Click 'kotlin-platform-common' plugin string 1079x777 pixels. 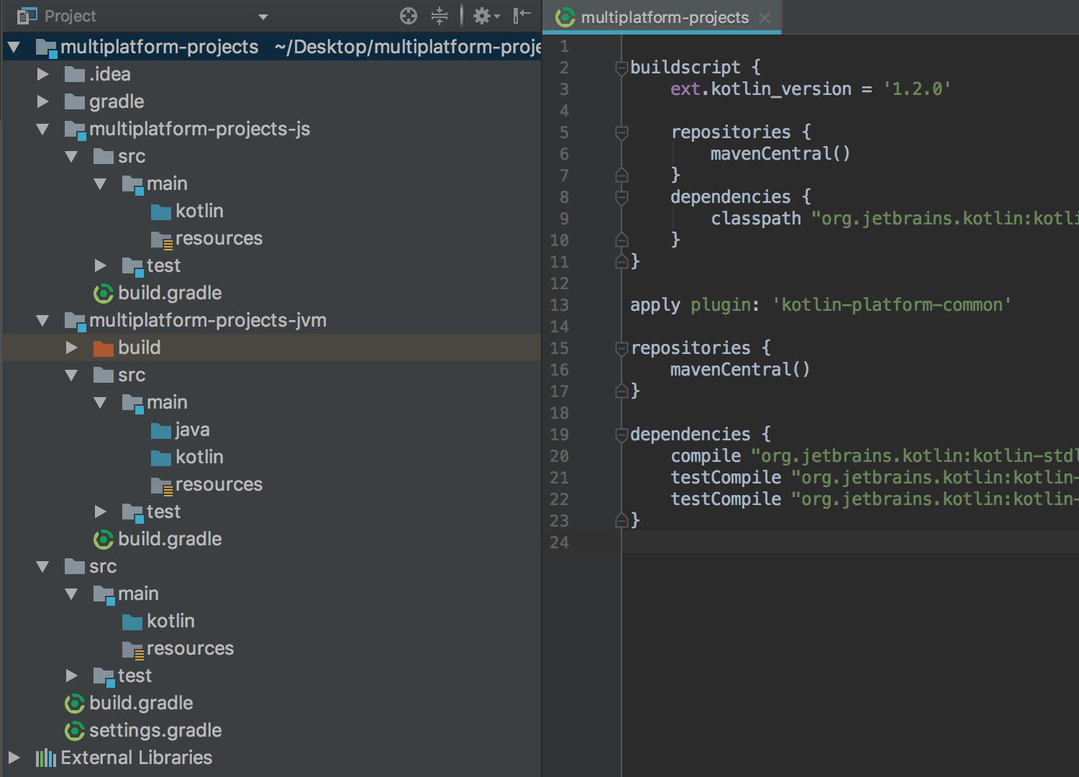click(892, 304)
